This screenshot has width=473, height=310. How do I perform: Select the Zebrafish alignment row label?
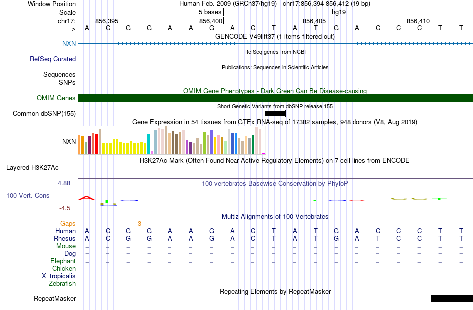62,283
